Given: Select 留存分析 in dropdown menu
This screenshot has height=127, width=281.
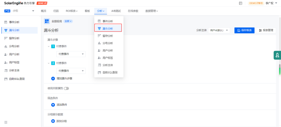Looking at the screenshot, I should point(109,36).
